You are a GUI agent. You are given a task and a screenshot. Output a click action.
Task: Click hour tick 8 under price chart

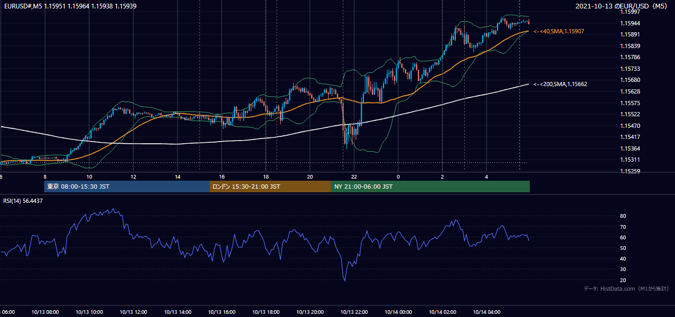[x=45, y=176]
